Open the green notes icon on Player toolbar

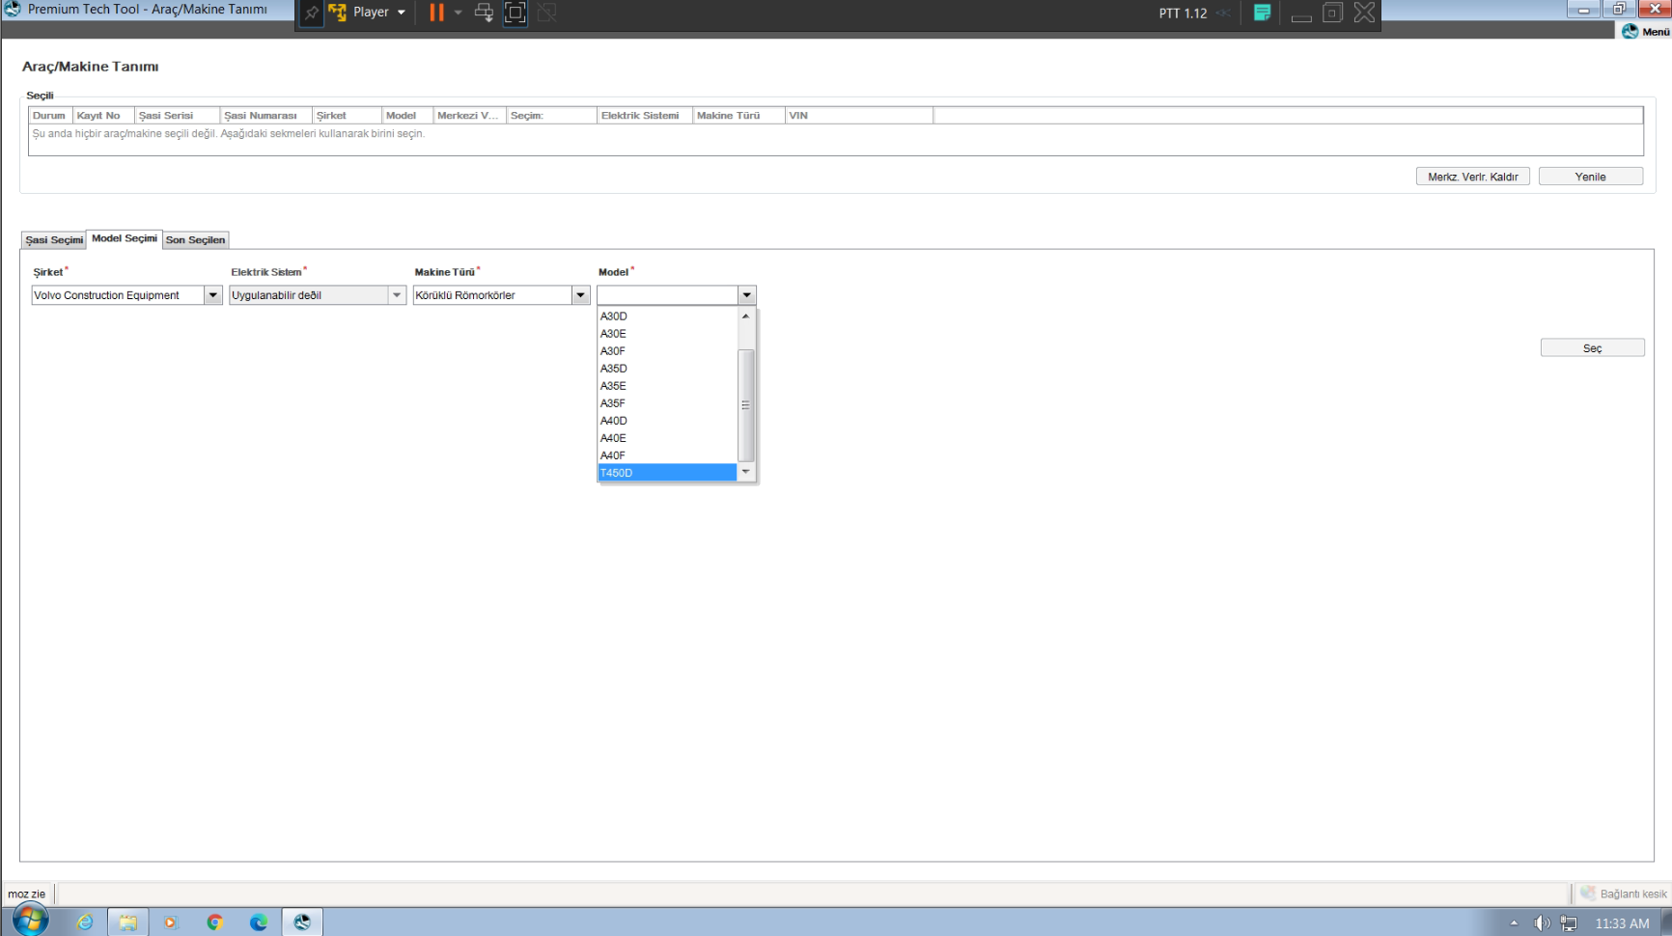[x=1262, y=13]
